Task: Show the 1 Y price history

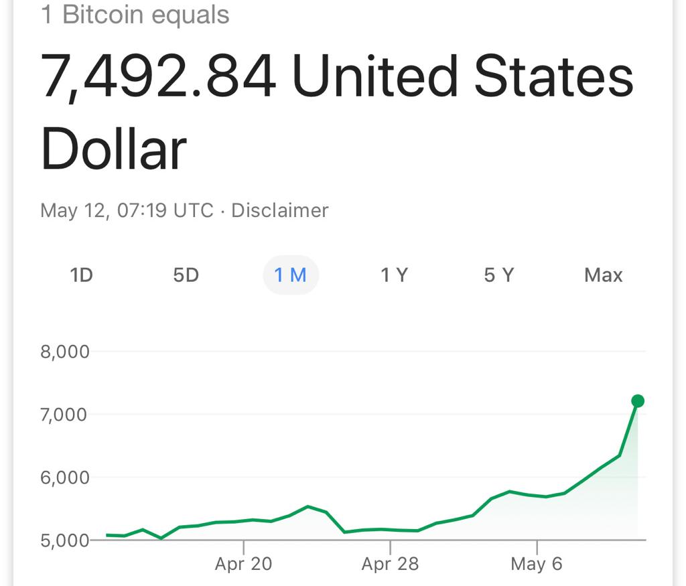Action: click(394, 275)
